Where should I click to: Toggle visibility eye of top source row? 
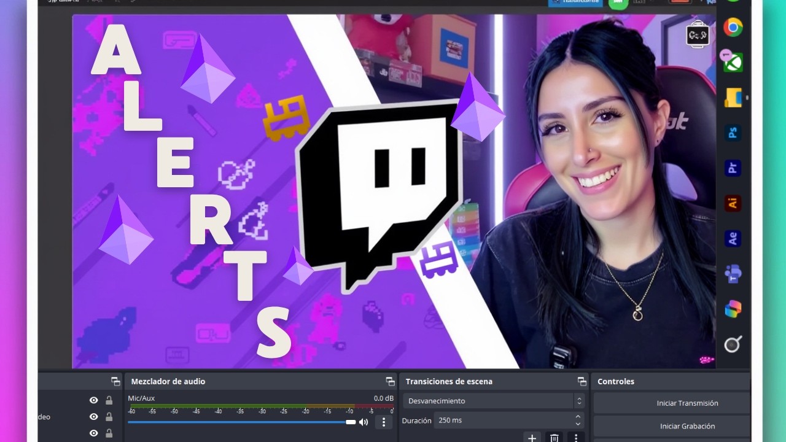[94, 400]
